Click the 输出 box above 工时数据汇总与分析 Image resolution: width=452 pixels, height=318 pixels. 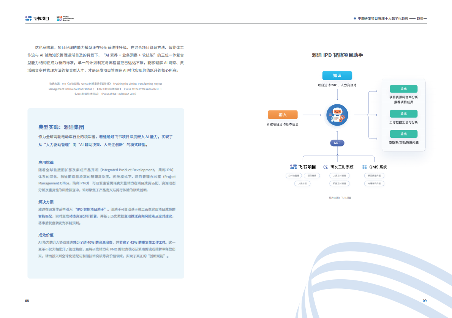tap(403, 114)
